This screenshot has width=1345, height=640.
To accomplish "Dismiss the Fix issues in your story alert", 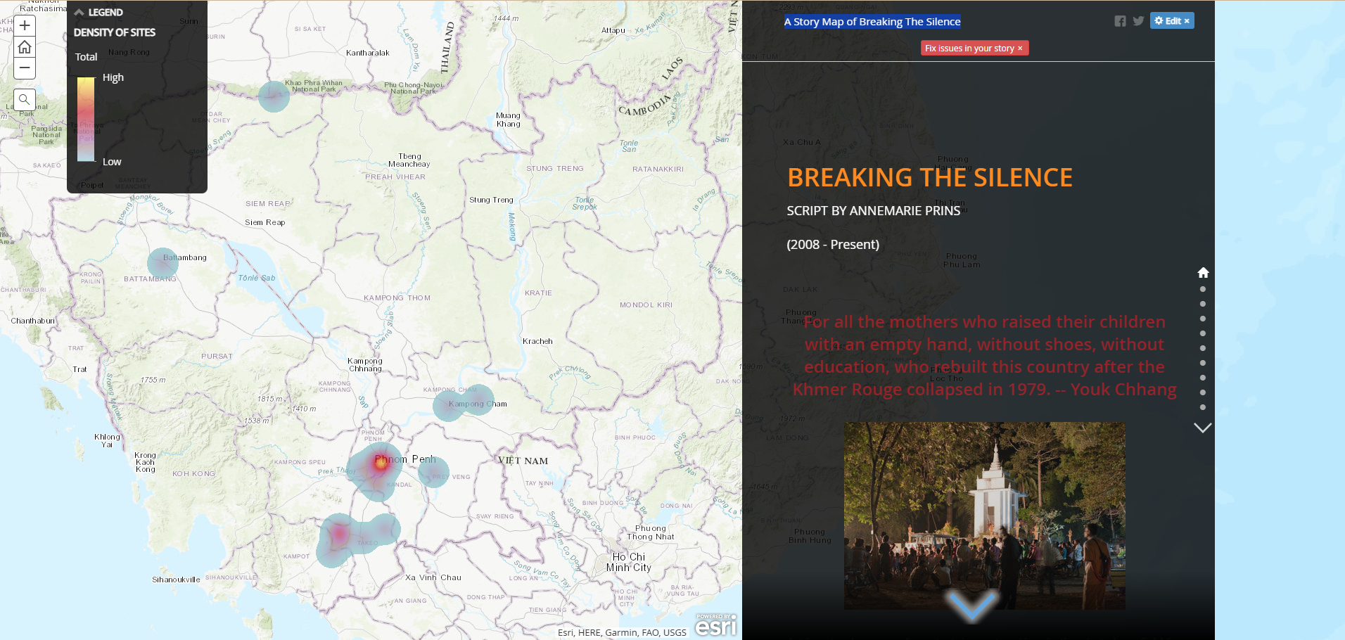I will click(x=1020, y=49).
